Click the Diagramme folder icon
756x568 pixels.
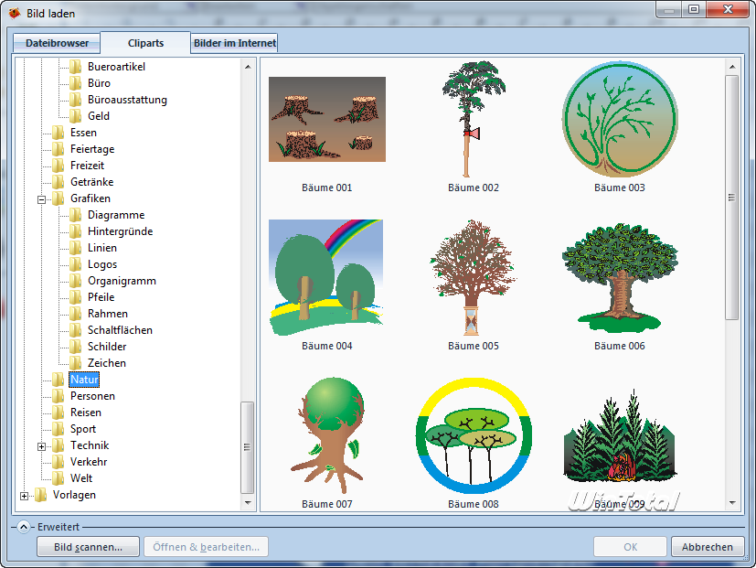(x=76, y=215)
